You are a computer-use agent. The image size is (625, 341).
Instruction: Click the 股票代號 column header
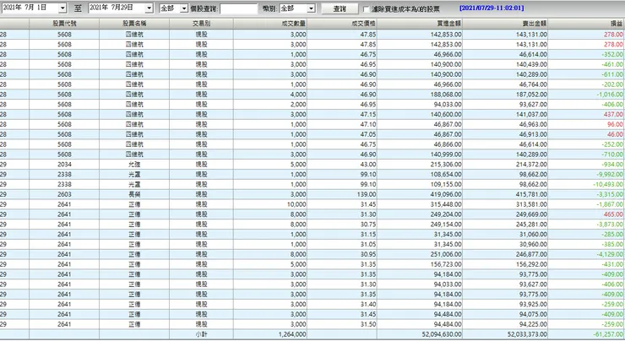[x=64, y=24]
